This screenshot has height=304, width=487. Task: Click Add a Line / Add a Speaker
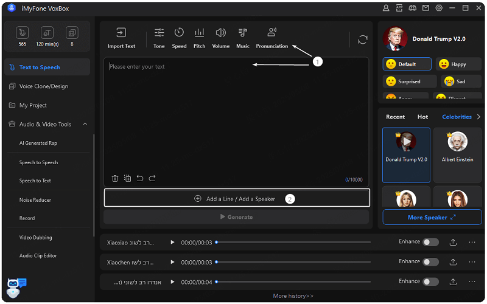(x=237, y=198)
